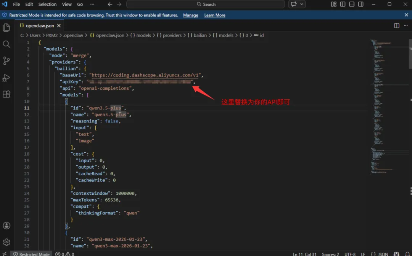Click "openai-completions" value
412x256 pixels.
(105, 88)
